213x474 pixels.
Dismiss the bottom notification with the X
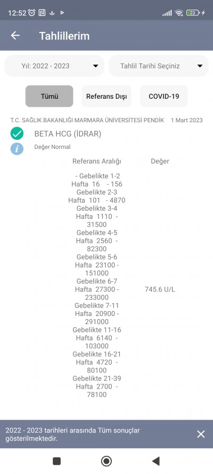click(x=201, y=434)
